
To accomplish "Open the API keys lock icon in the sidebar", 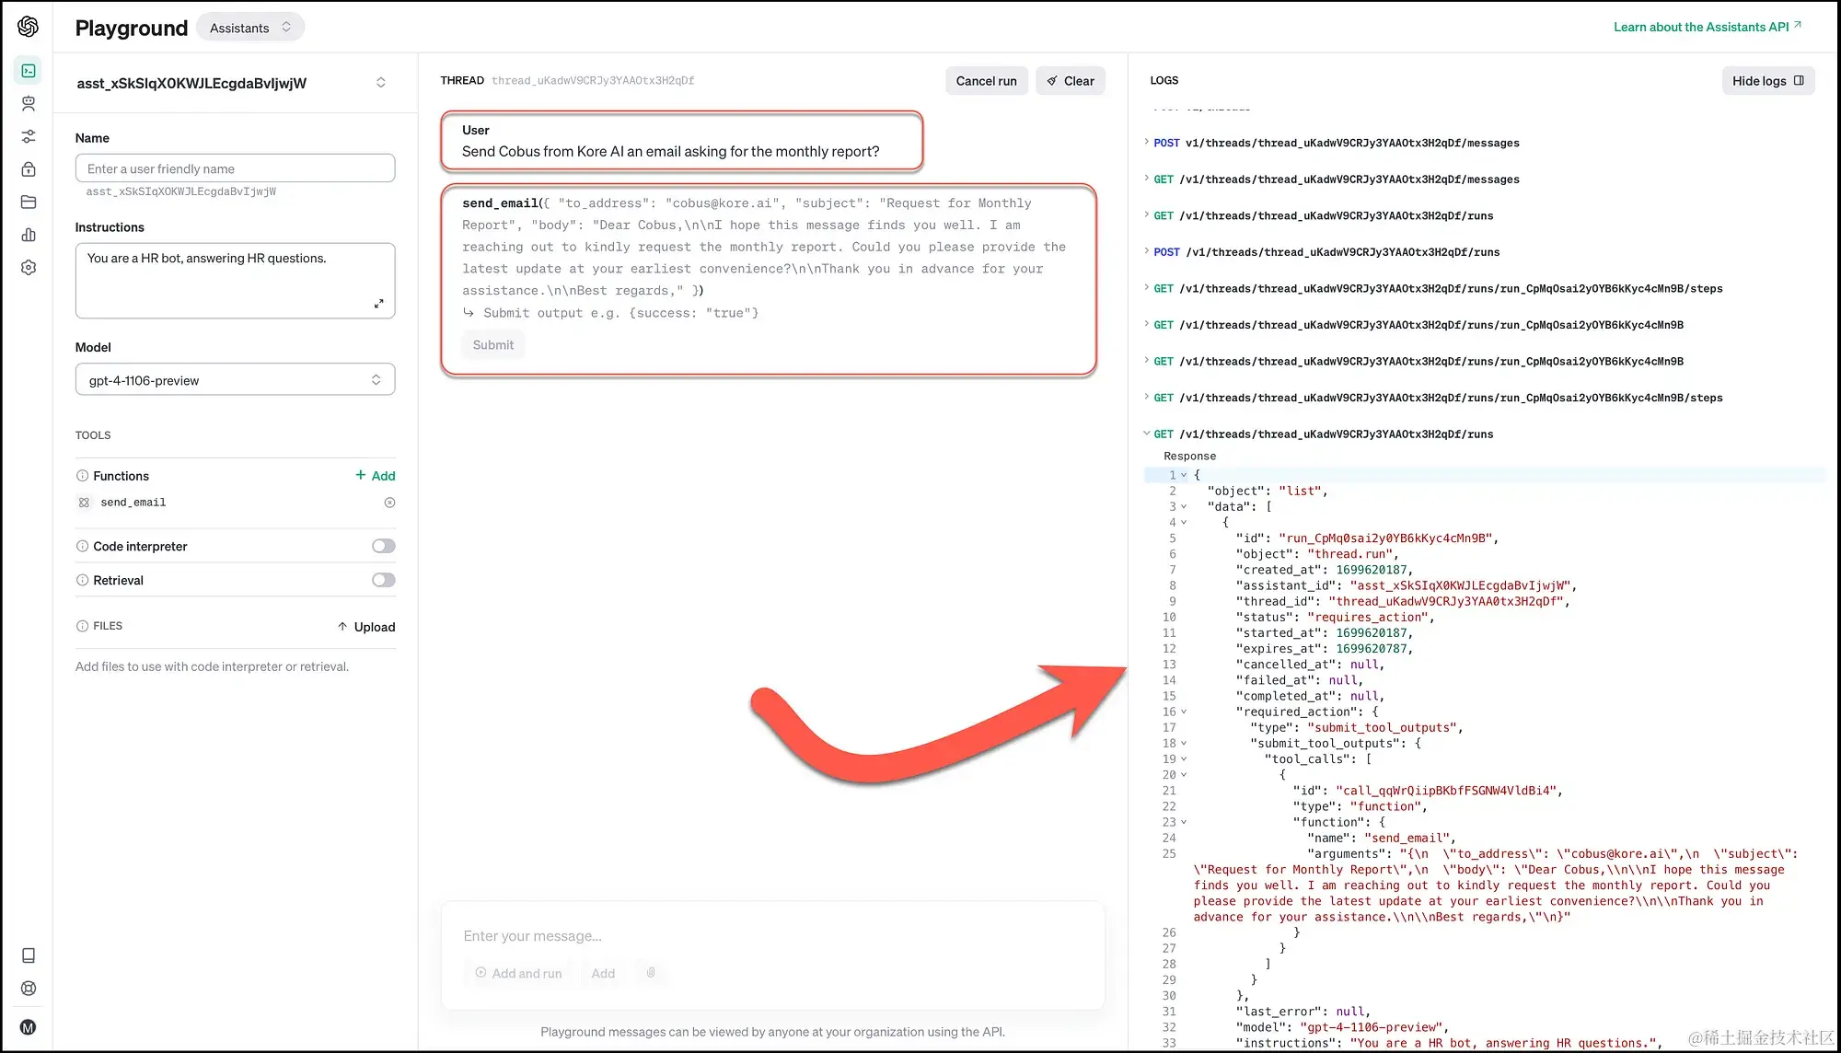I will [29, 169].
